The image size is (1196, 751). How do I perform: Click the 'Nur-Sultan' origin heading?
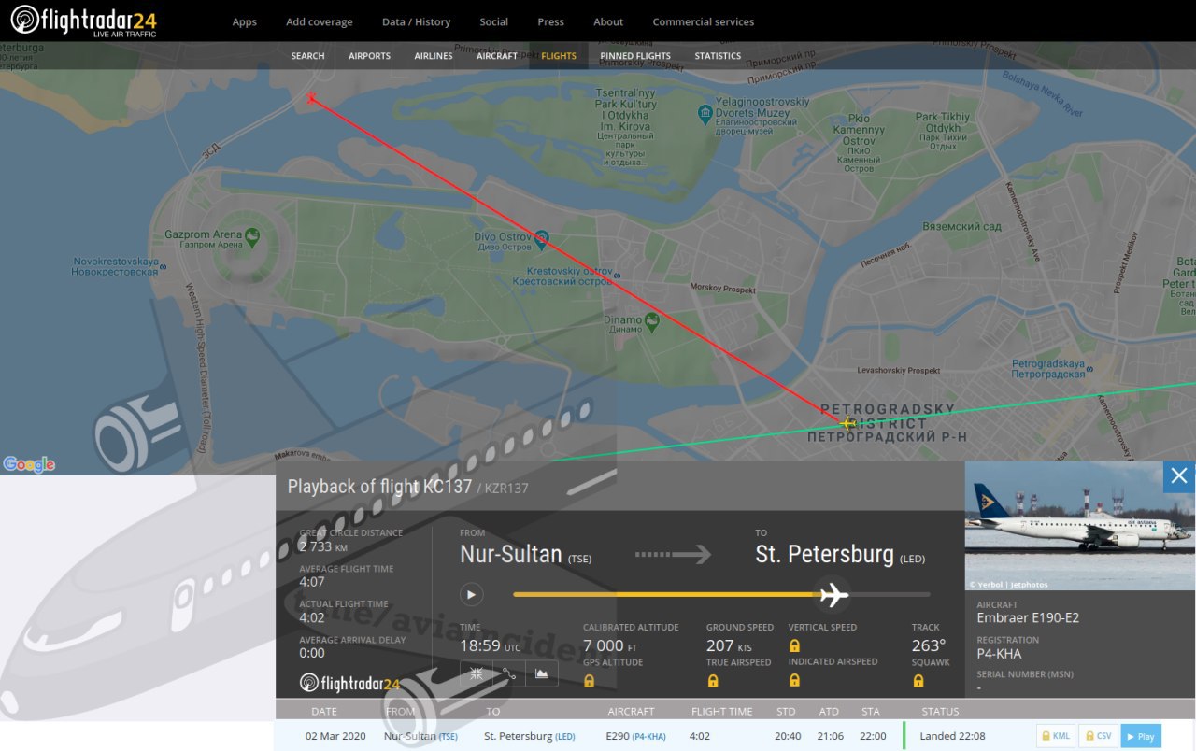point(510,554)
